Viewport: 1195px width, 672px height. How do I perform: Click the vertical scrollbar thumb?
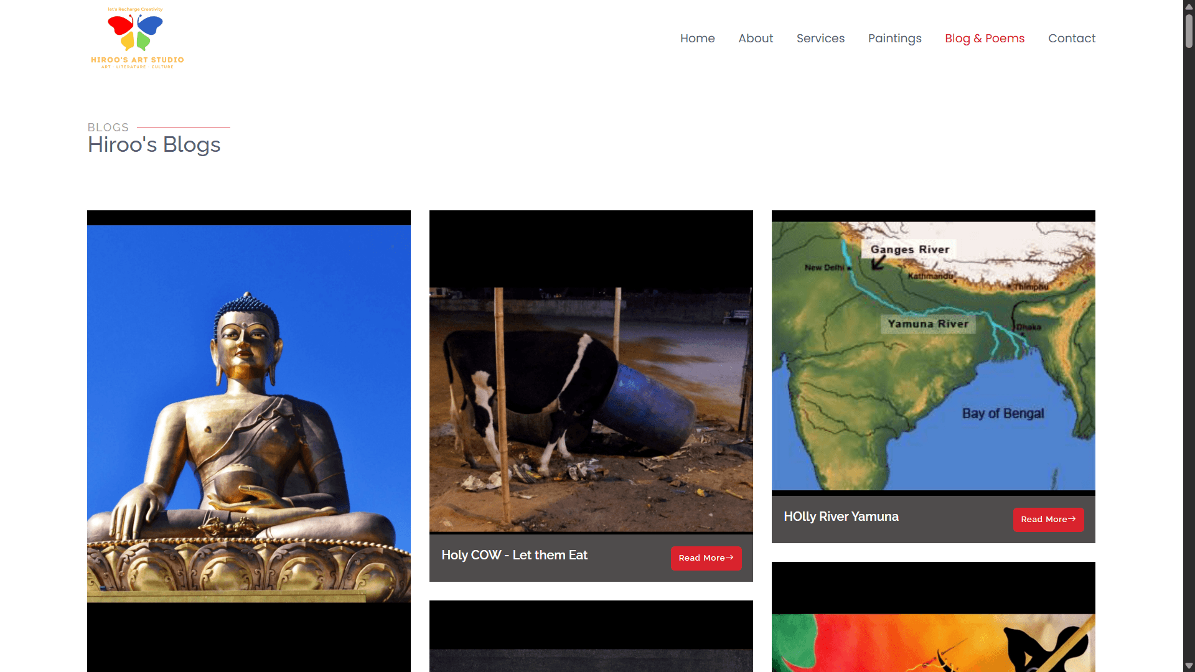(1189, 31)
